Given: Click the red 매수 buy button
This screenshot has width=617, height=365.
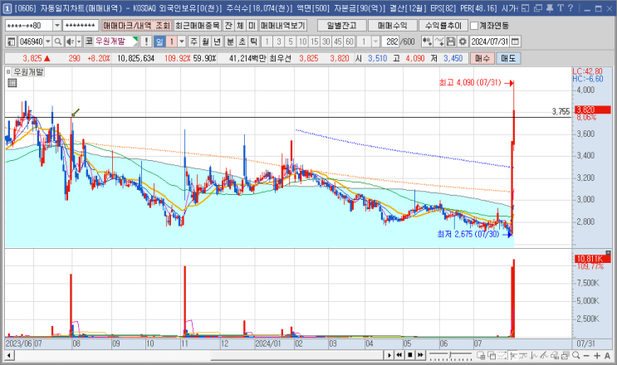Looking at the screenshot, I should (x=482, y=58).
